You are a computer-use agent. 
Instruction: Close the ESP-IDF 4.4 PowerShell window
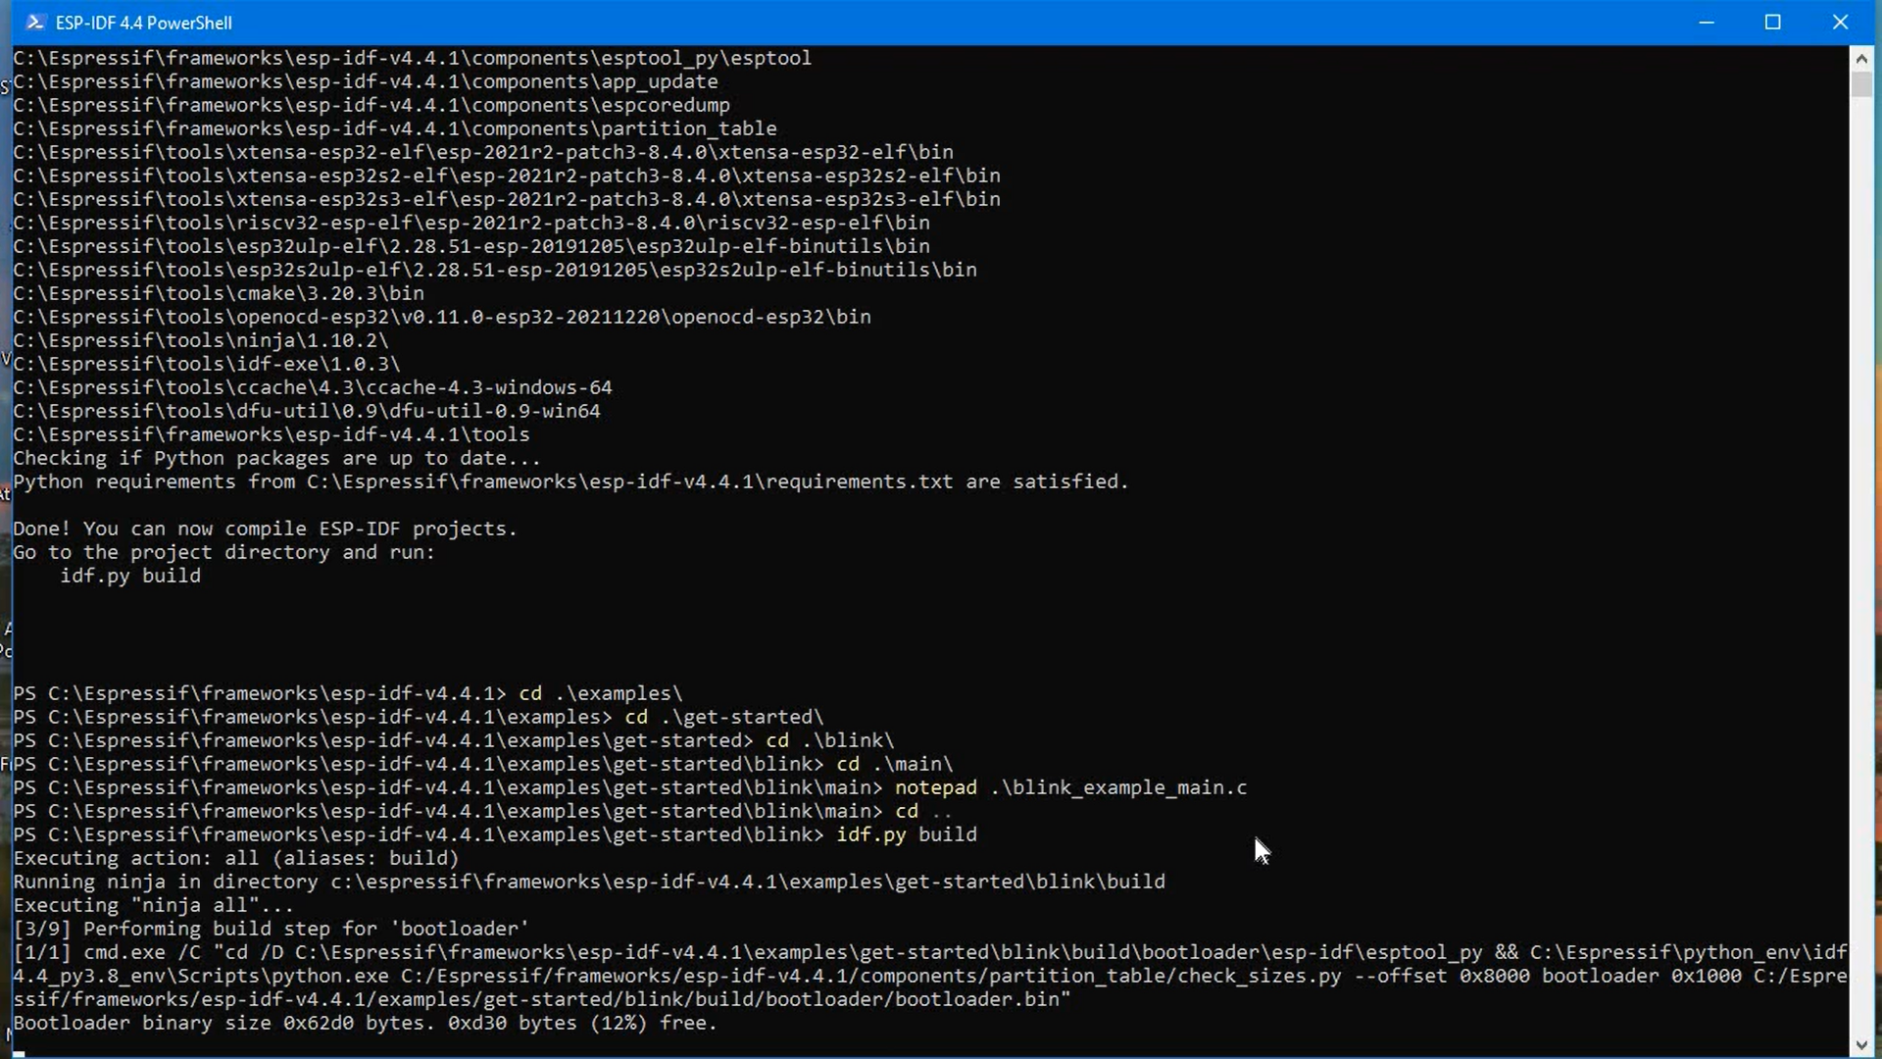(1840, 22)
